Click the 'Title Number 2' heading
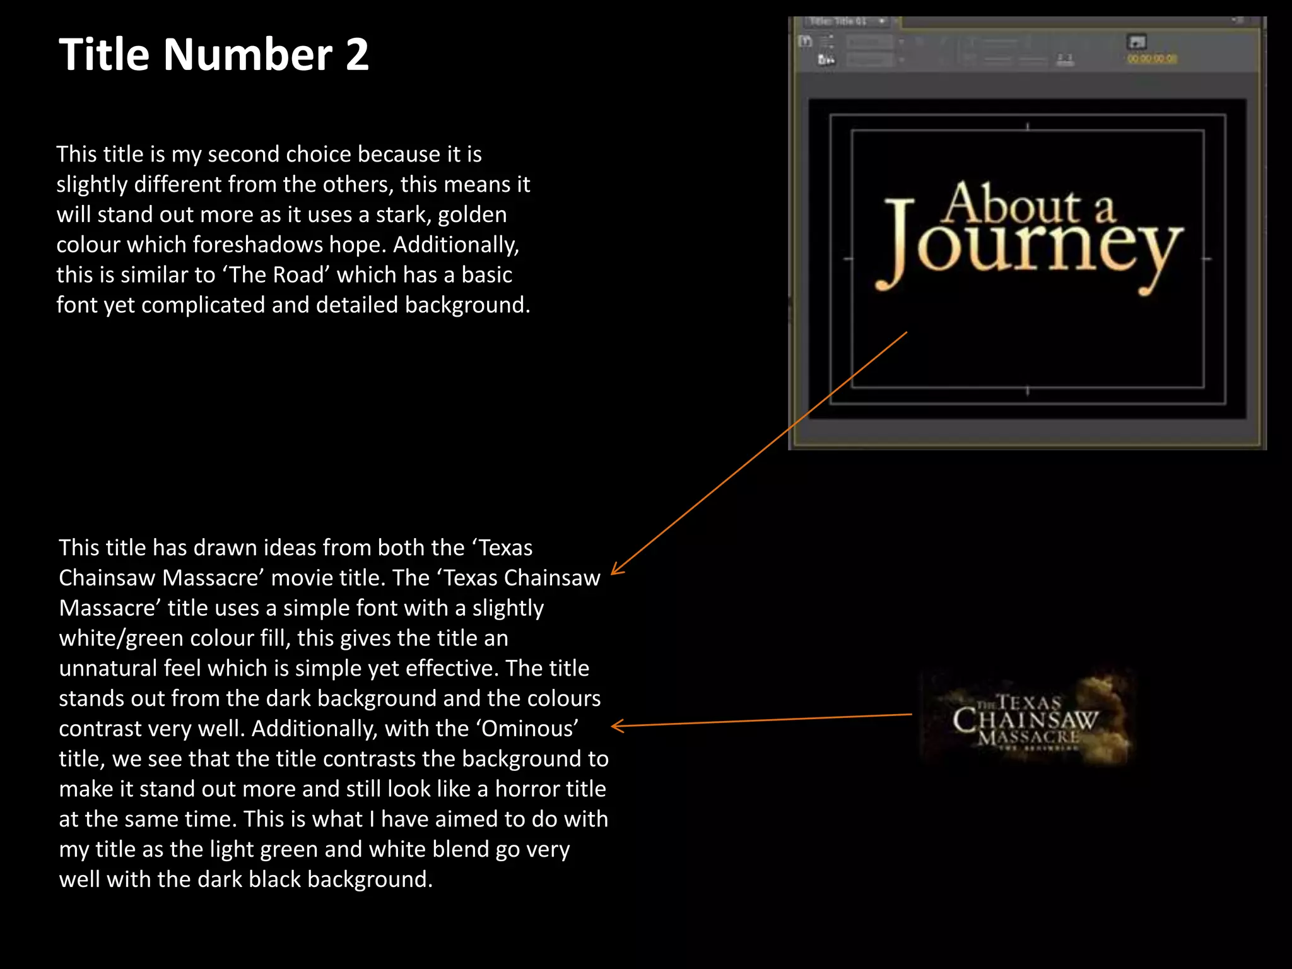Viewport: 1292px width, 969px height. pos(213,54)
